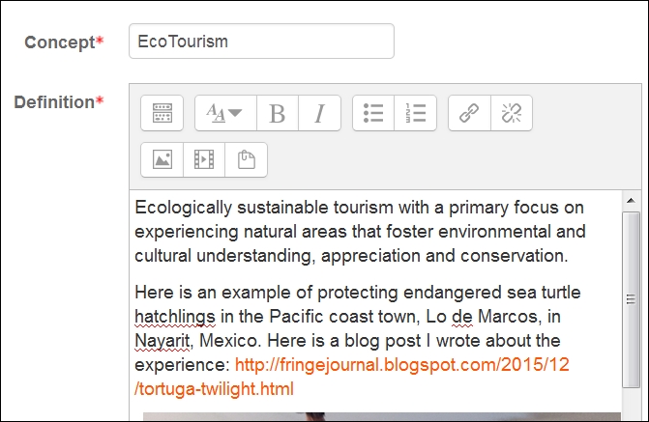Toggle the show more toolbar buttons icon
The width and height of the screenshot is (649, 422).
tap(162, 113)
